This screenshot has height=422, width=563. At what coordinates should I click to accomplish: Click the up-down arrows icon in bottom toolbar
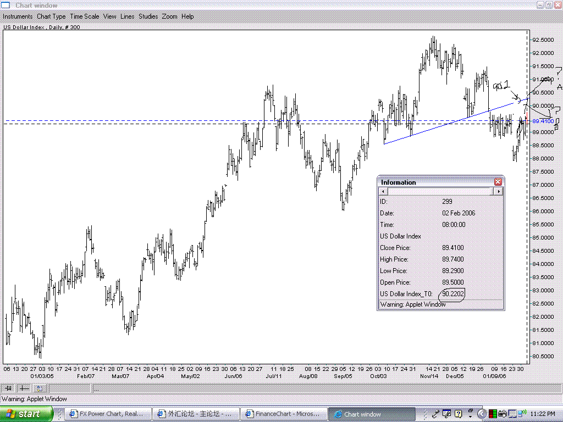40,388
